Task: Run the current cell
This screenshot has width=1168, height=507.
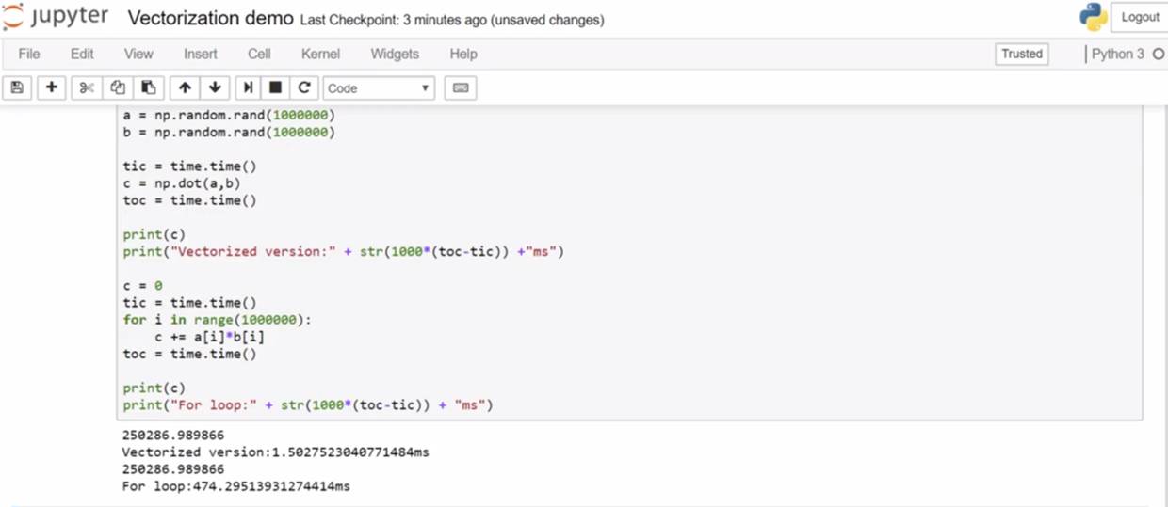Action: pyautogui.click(x=248, y=87)
